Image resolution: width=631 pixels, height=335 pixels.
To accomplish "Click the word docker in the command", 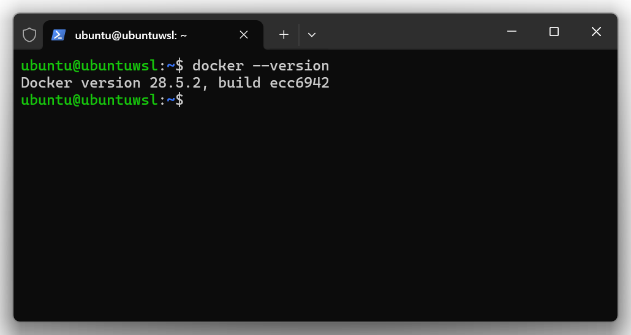I will (x=218, y=66).
